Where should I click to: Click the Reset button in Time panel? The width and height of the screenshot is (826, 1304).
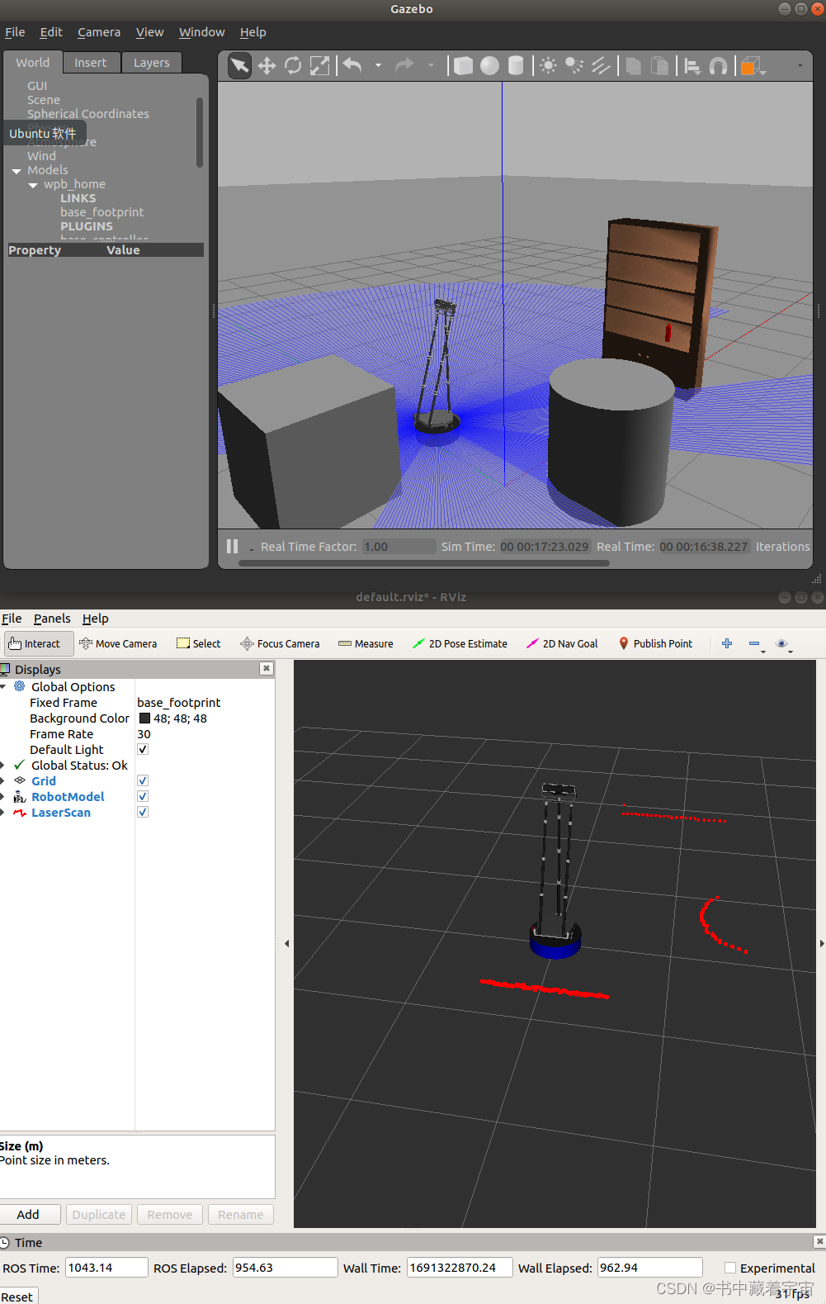pos(17,1297)
